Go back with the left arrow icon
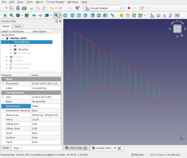Image resolution: width=187 pixels, height=158 pixels. 34,15
